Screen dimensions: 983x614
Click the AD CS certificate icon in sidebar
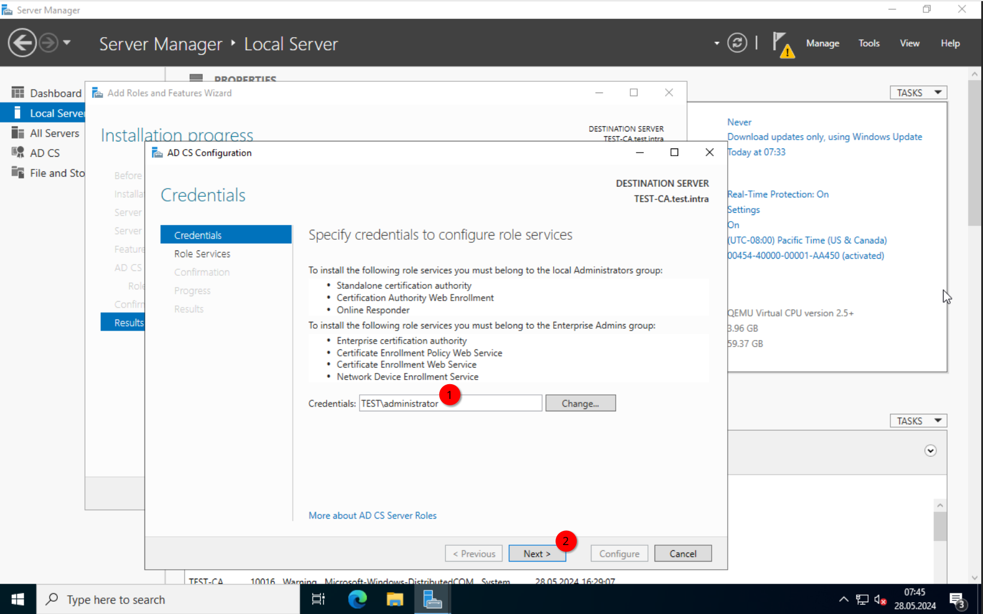(x=18, y=153)
